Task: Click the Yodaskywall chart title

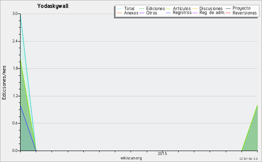Action: 53,6
